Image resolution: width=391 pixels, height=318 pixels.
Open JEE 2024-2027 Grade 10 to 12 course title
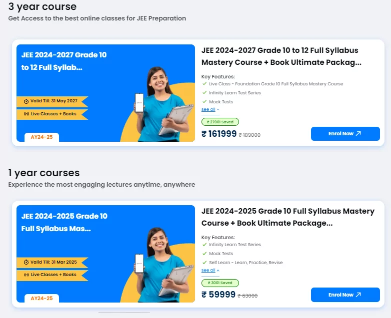(x=281, y=56)
